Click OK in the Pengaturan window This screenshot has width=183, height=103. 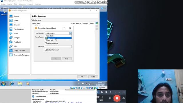pos(82,77)
